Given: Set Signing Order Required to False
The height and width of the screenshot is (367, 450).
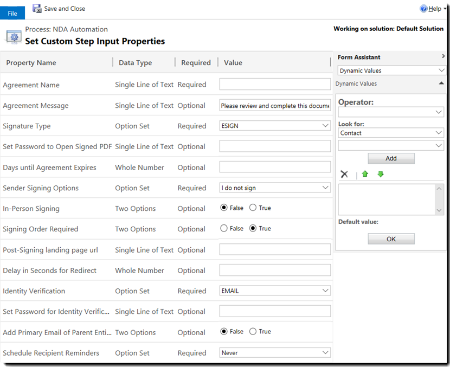Looking at the screenshot, I should coord(224,228).
